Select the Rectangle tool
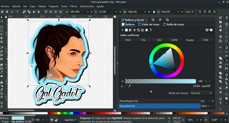229x123 pixels. [1, 27]
